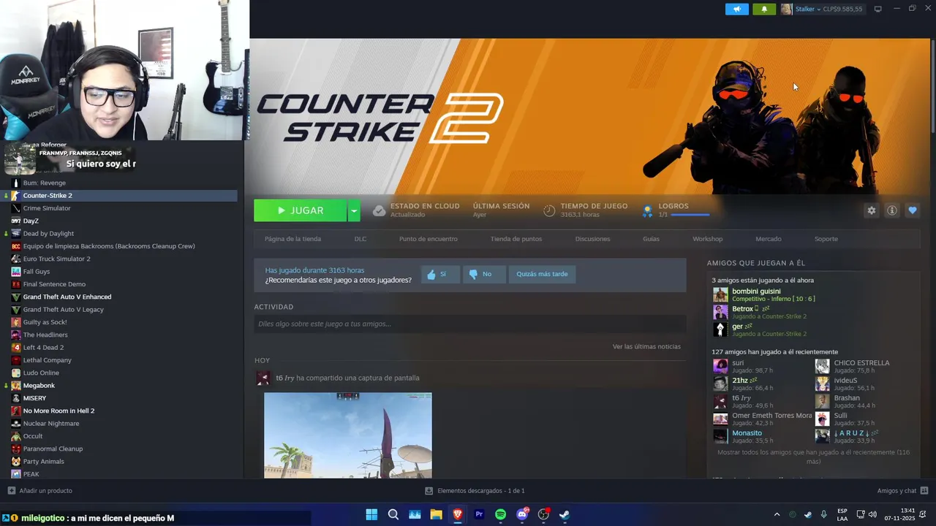Viewport: 936px width, 526px height.
Task: Open Discord from taskbar
Action: [x=522, y=514]
